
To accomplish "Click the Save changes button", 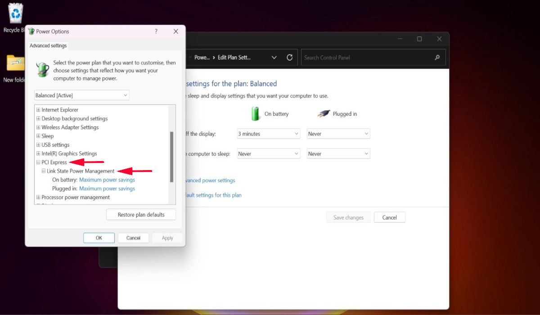I will click(x=348, y=217).
